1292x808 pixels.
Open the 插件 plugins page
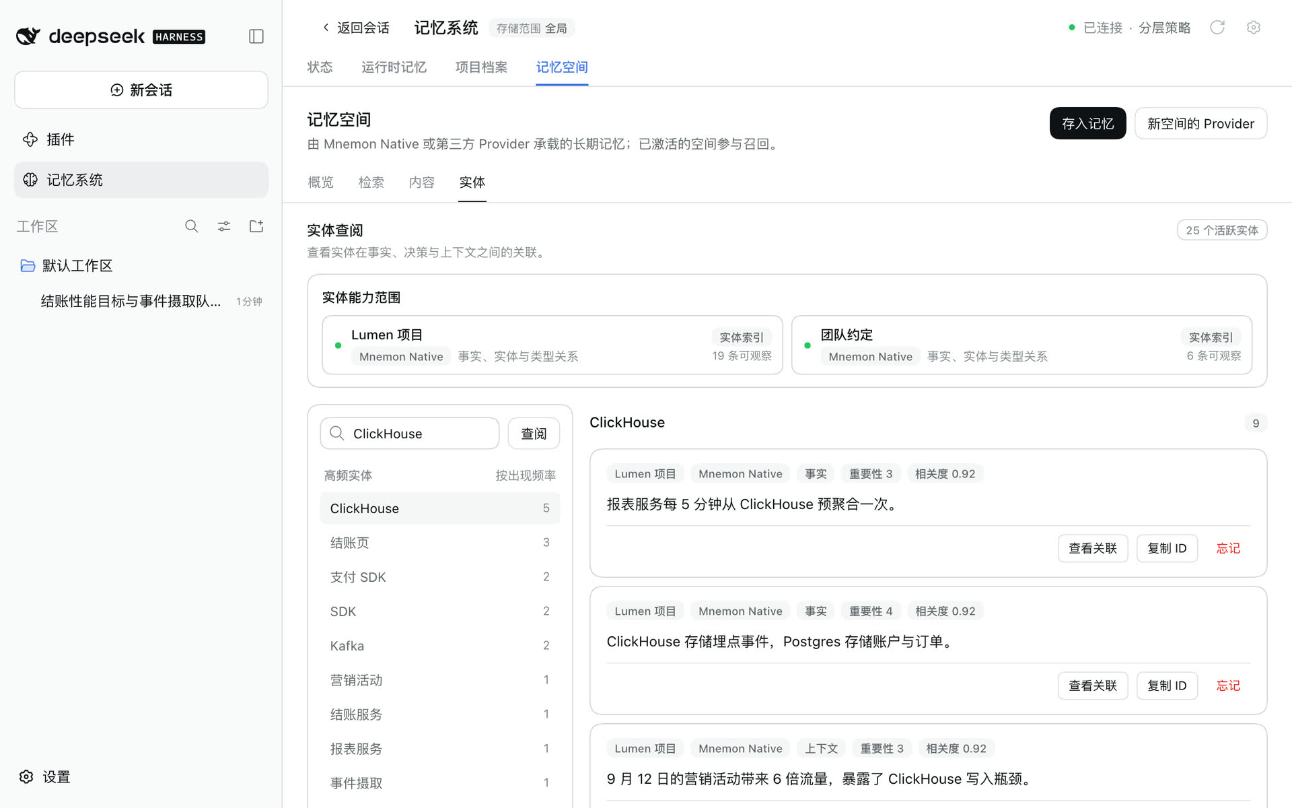click(x=141, y=139)
